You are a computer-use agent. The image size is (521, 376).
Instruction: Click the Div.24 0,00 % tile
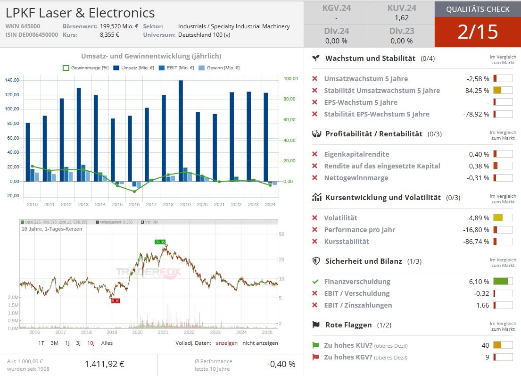(x=336, y=36)
